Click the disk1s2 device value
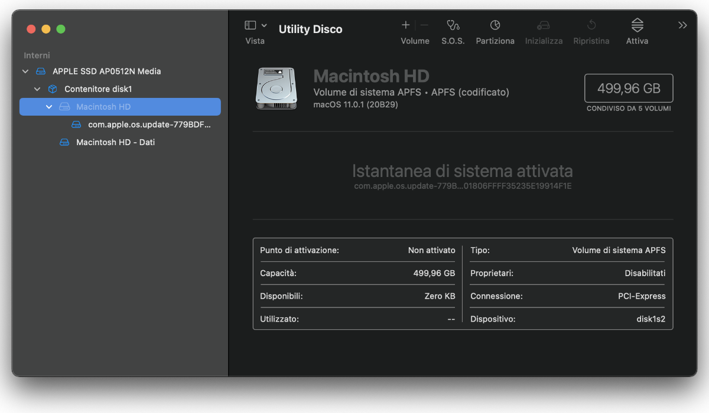709x413 pixels. coord(651,319)
